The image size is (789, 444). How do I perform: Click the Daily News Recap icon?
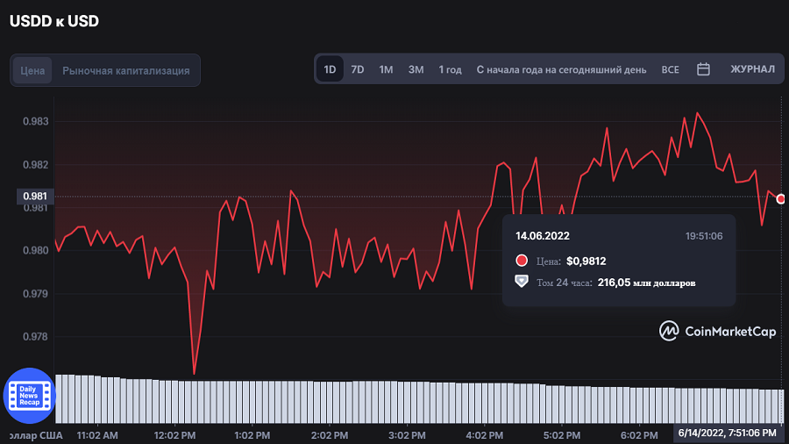pos(29,397)
